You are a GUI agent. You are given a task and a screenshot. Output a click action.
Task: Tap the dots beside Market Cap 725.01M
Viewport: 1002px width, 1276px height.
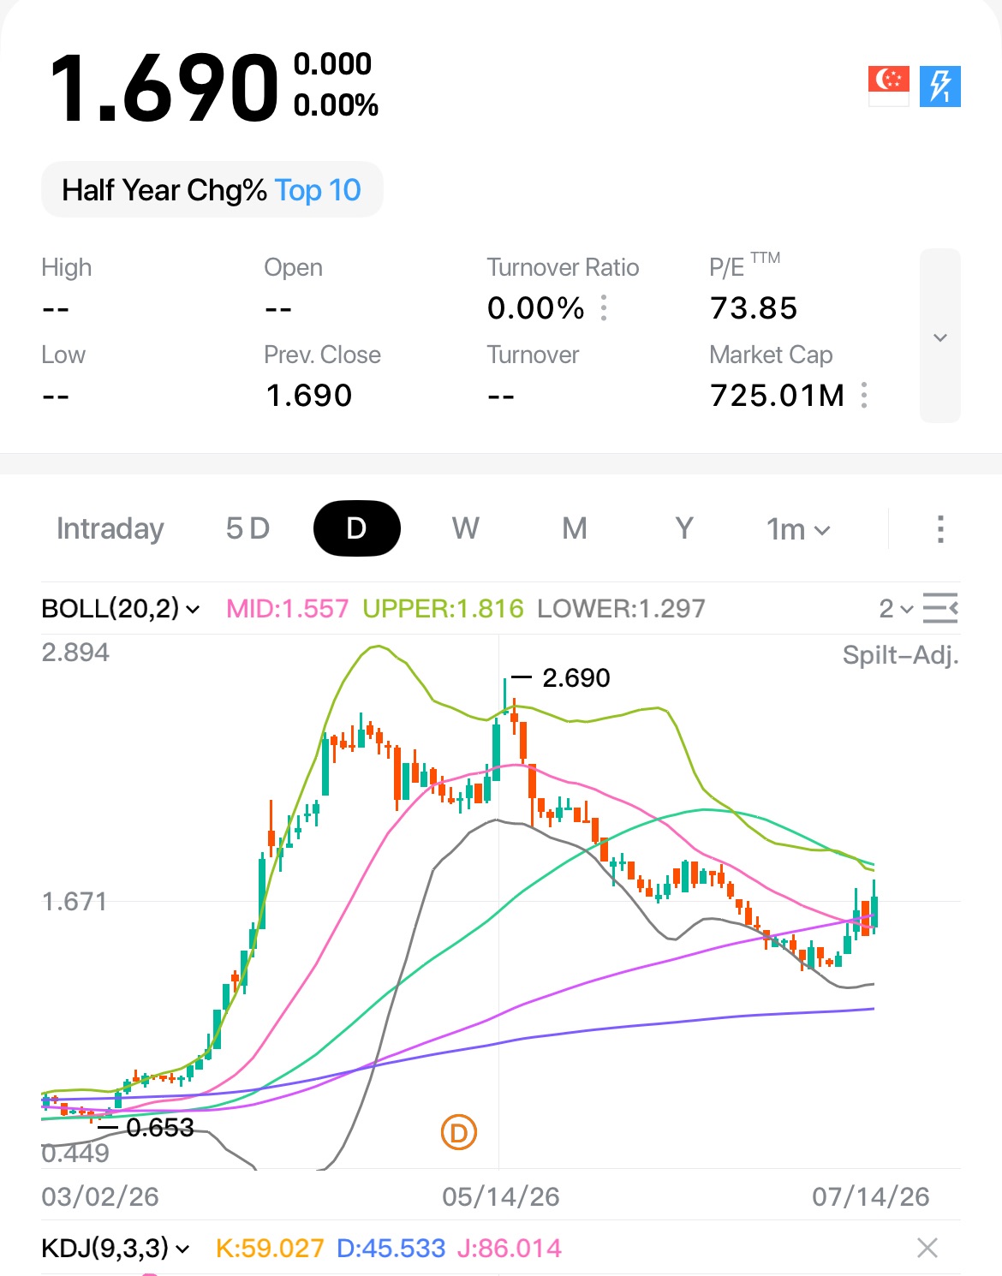(864, 395)
